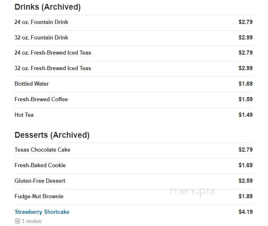The height and width of the screenshot is (226, 268).
Task: Open the Strawberry Shortcake link
Action: pos(42,212)
